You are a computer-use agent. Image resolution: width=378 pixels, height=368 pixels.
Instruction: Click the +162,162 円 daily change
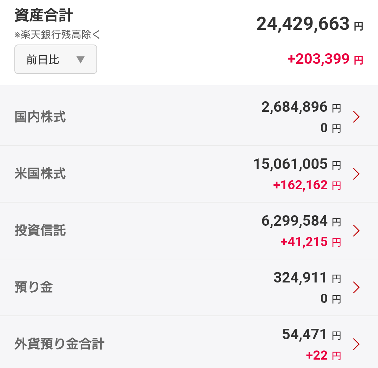click(x=307, y=185)
